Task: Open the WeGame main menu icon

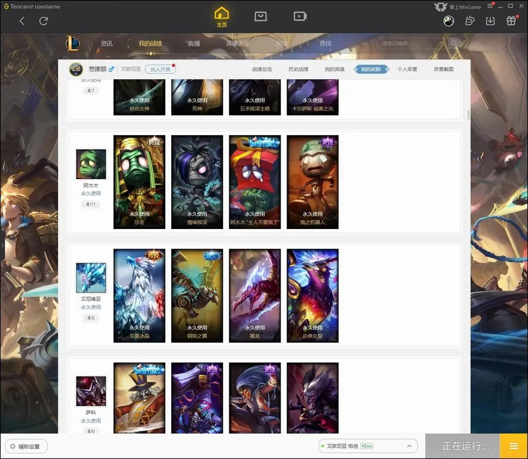Action: pos(490,6)
